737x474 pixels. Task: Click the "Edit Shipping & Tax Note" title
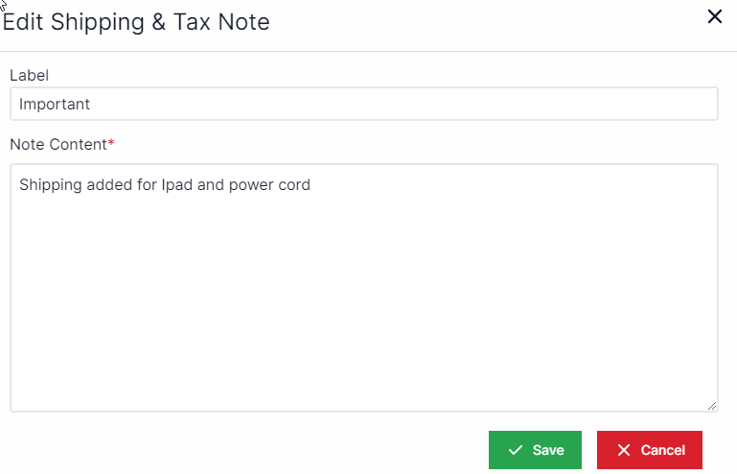coord(136,21)
